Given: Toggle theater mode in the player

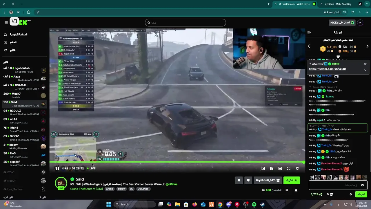Looking at the screenshot, I should coord(280,168).
